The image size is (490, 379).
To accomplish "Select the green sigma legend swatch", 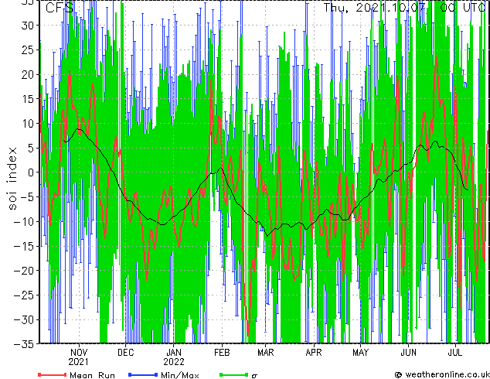I will pos(233,374).
